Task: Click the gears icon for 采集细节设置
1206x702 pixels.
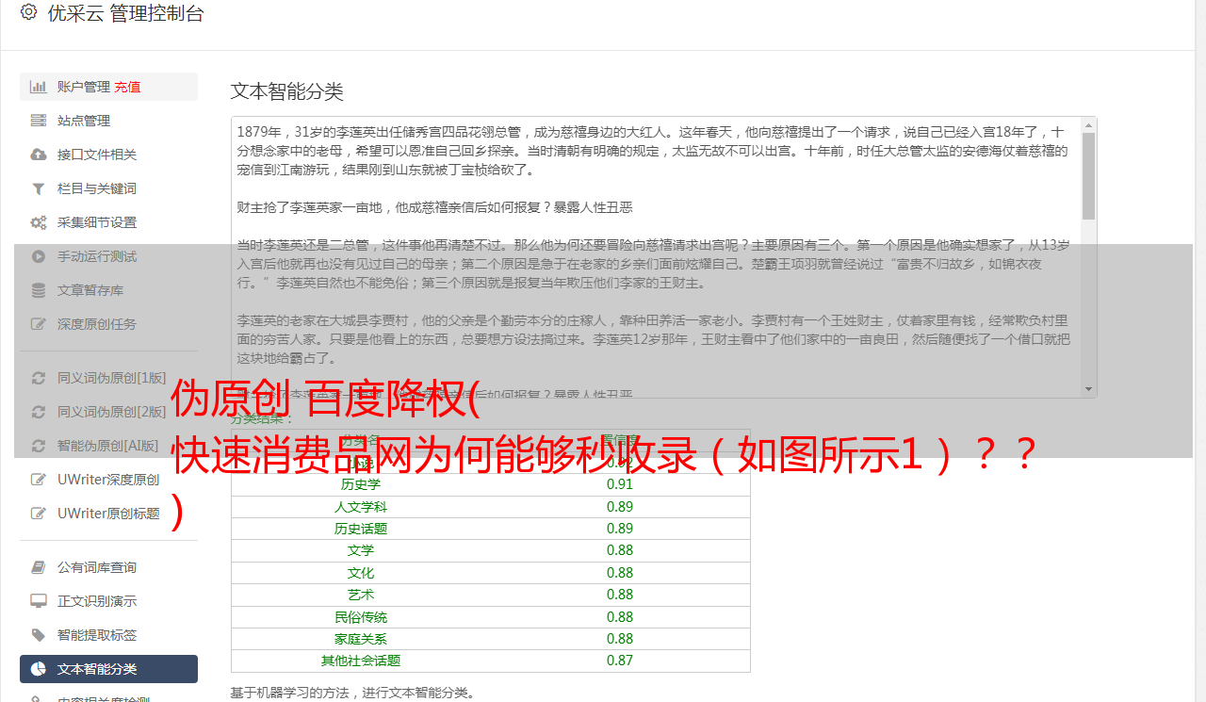Action: (x=39, y=222)
